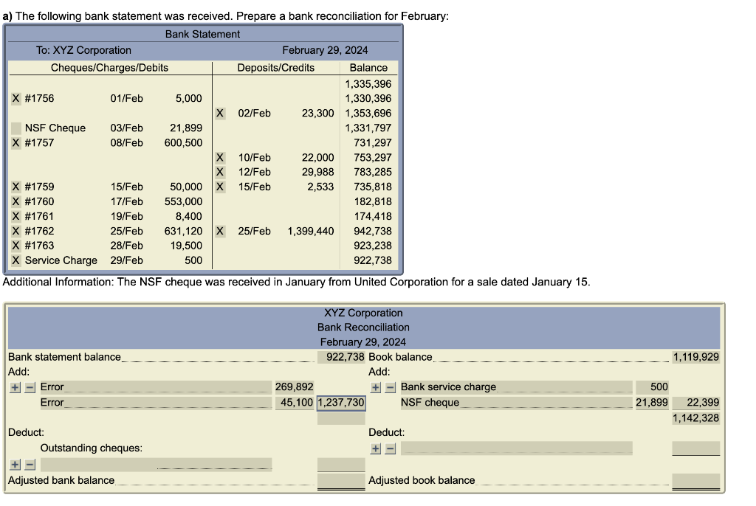Toggle the X mark beside Service Charge
This screenshot has height=506, width=756.
16,260
